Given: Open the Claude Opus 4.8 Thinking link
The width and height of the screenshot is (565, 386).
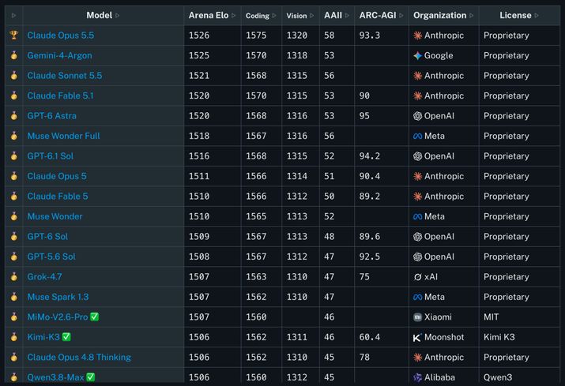Looking at the screenshot, I should pos(79,358).
